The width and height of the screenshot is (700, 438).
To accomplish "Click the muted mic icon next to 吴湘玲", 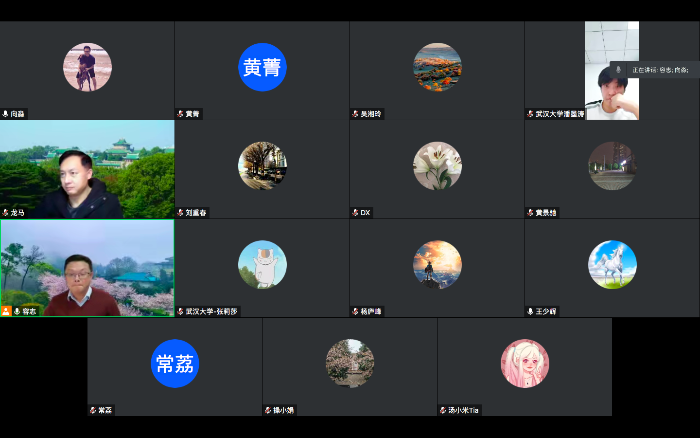I will 355,114.
